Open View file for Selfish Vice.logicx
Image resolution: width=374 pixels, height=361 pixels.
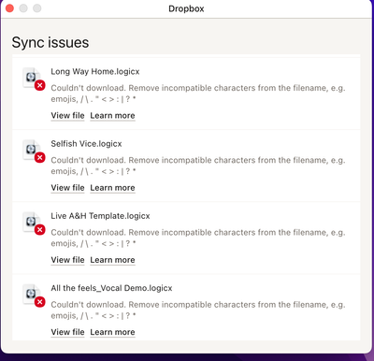pos(67,188)
